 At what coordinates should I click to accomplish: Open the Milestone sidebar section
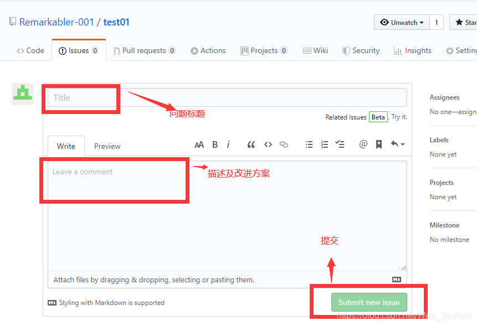[444, 225]
